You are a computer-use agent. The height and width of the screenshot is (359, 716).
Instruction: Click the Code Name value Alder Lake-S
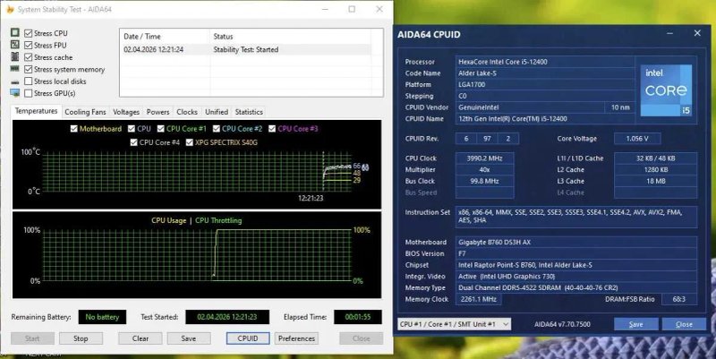pyautogui.click(x=545, y=73)
